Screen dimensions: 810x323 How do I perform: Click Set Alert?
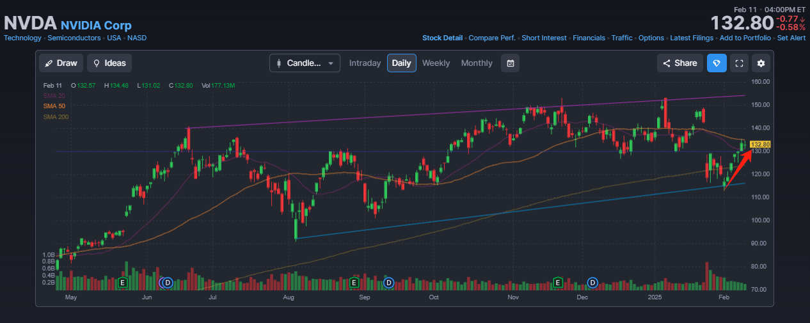coord(791,38)
